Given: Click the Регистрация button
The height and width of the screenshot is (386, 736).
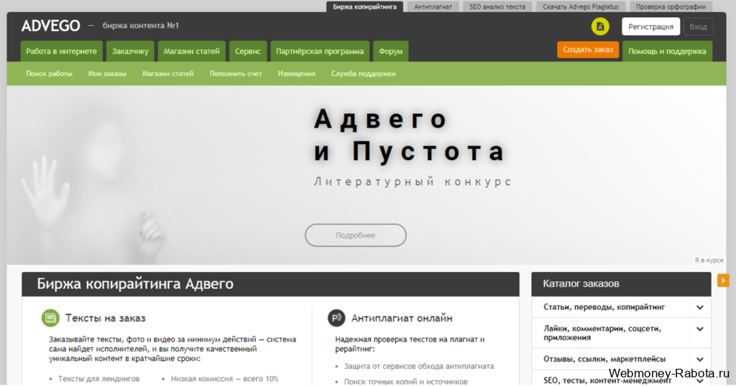Looking at the screenshot, I should 650,27.
